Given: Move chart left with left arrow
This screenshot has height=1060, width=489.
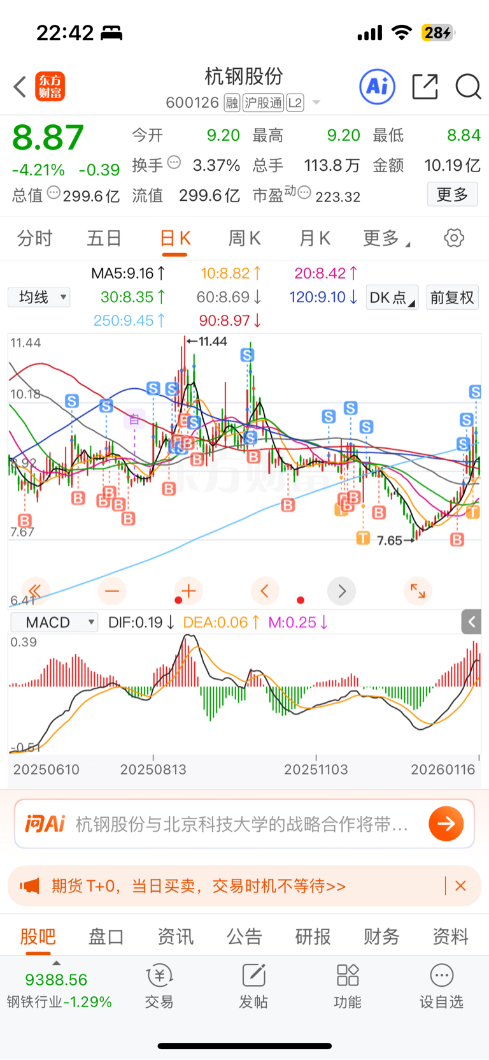Looking at the screenshot, I should tap(265, 592).
